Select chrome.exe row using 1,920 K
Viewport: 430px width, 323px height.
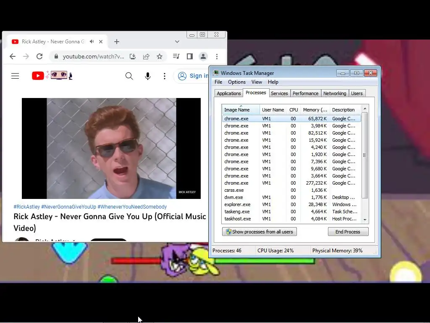[x=291, y=154]
